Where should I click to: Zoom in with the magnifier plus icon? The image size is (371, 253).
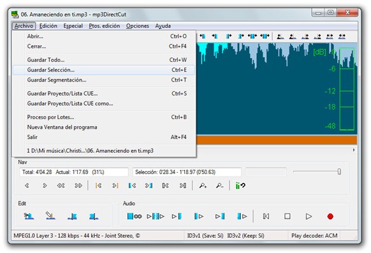point(203,185)
